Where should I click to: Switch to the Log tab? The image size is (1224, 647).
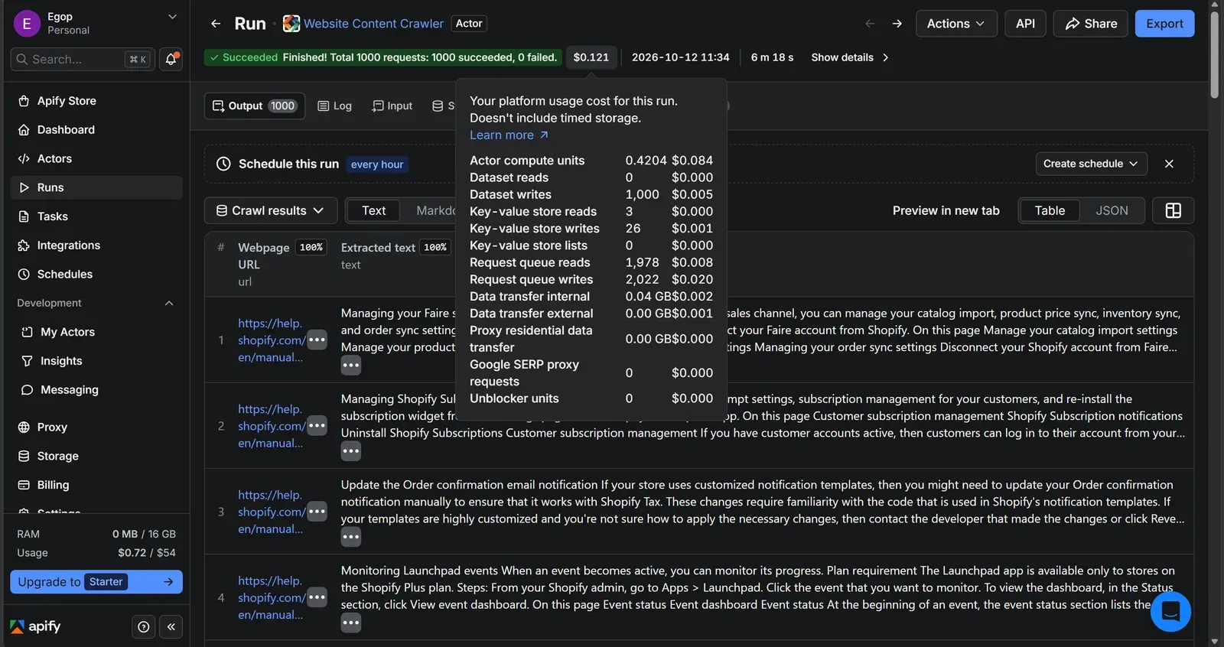pyautogui.click(x=335, y=106)
